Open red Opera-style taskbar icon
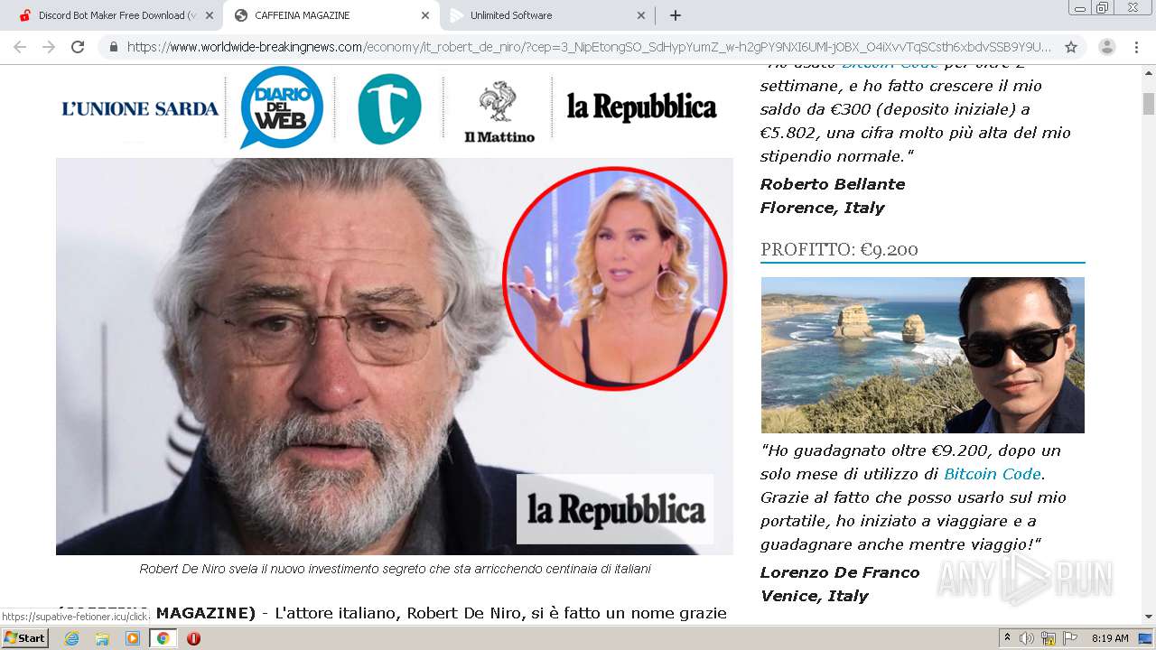This screenshot has height=650, width=1156. [193, 638]
